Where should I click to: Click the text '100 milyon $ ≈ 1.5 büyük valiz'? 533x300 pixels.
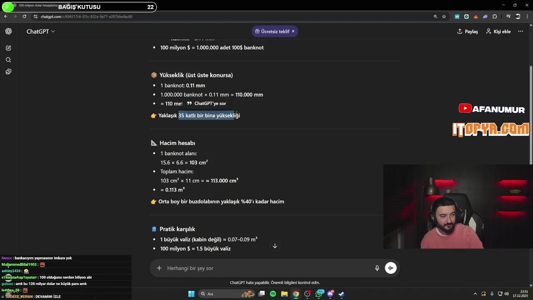tap(195, 249)
